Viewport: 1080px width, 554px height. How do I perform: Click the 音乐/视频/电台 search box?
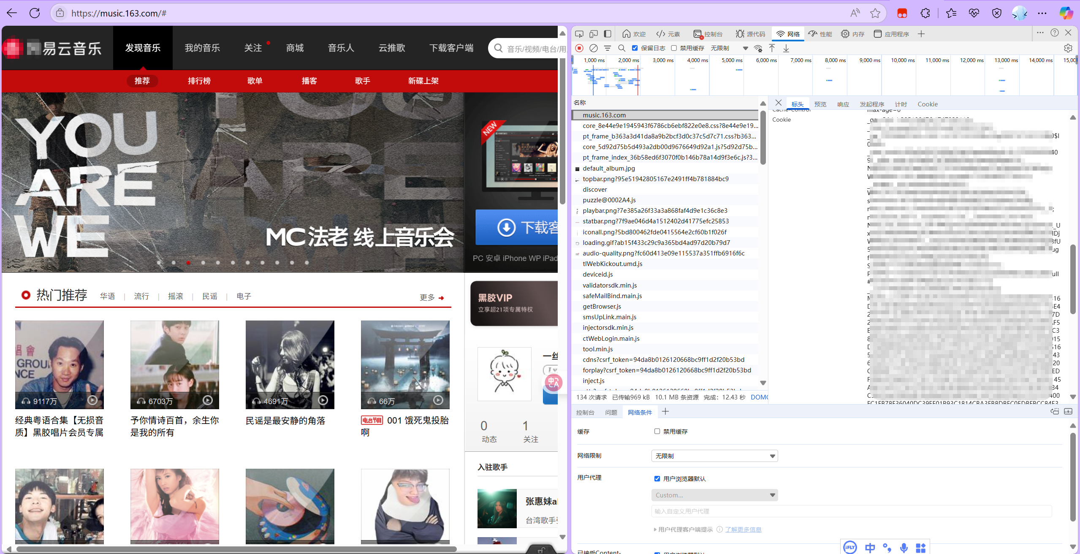(x=528, y=49)
